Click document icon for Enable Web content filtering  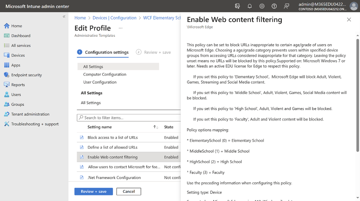tap(82, 157)
